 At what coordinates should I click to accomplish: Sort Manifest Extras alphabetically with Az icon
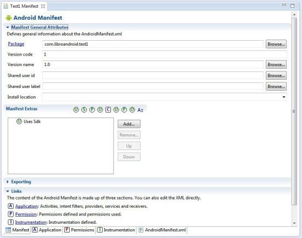(140, 110)
